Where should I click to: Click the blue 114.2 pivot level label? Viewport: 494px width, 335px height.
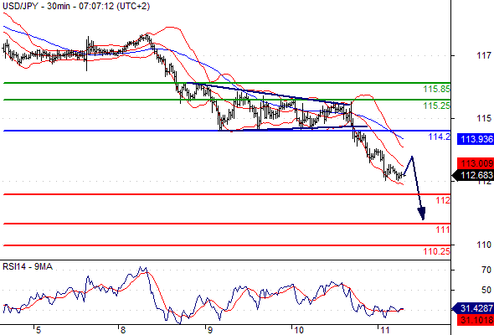tap(440, 137)
